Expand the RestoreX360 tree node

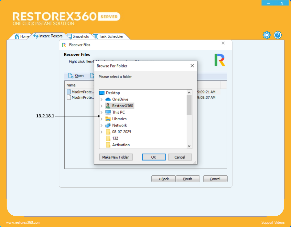coord(102,106)
